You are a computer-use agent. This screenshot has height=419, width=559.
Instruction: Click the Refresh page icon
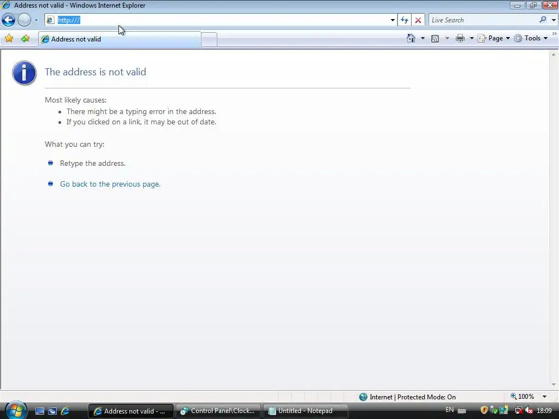click(405, 20)
